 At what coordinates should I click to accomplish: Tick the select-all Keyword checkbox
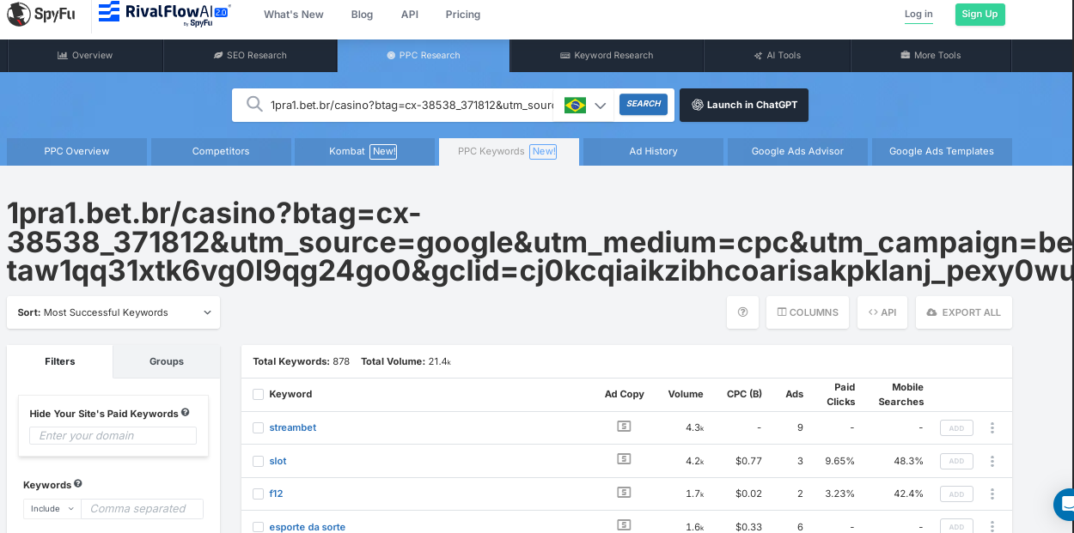(x=258, y=394)
